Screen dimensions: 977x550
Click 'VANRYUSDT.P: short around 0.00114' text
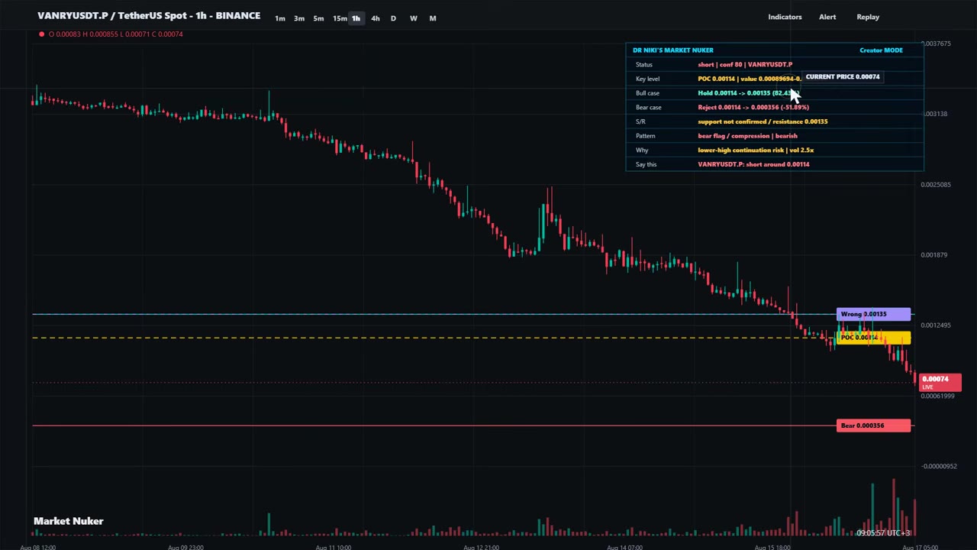point(753,164)
